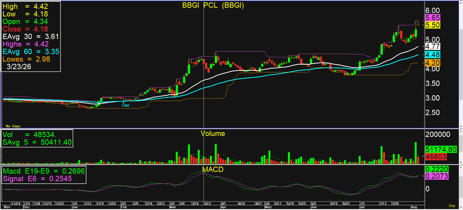
Task: Select the Volume panel title
Action: [212, 134]
